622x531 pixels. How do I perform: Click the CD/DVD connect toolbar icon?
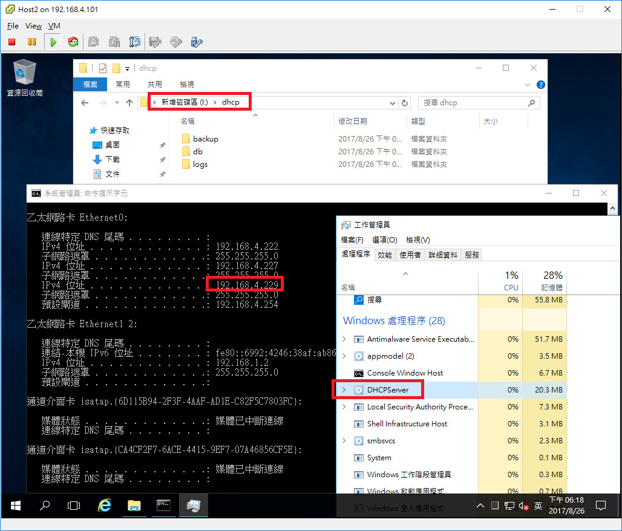coord(176,42)
